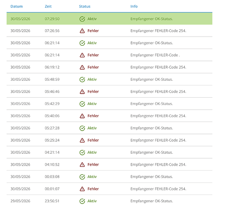Select the time 07:29:50 in the highlighted row

(x=52, y=19)
